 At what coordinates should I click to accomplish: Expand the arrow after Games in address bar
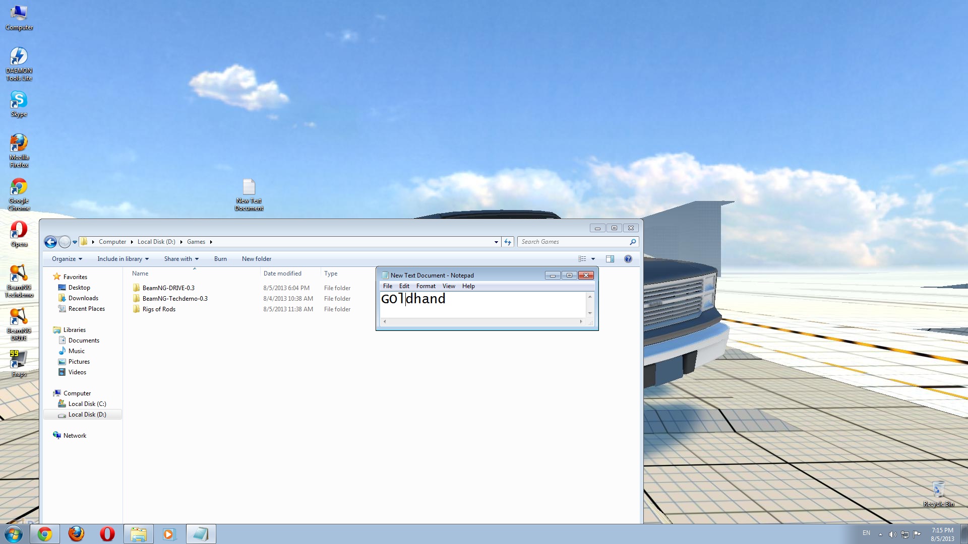click(x=211, y=242)
